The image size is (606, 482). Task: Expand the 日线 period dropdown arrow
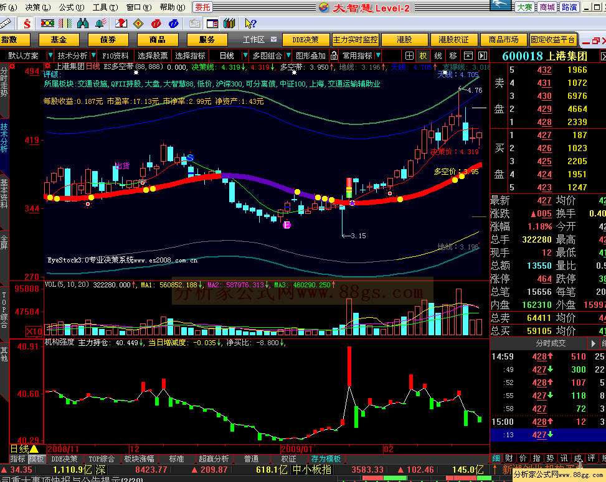tap(245, 56)
